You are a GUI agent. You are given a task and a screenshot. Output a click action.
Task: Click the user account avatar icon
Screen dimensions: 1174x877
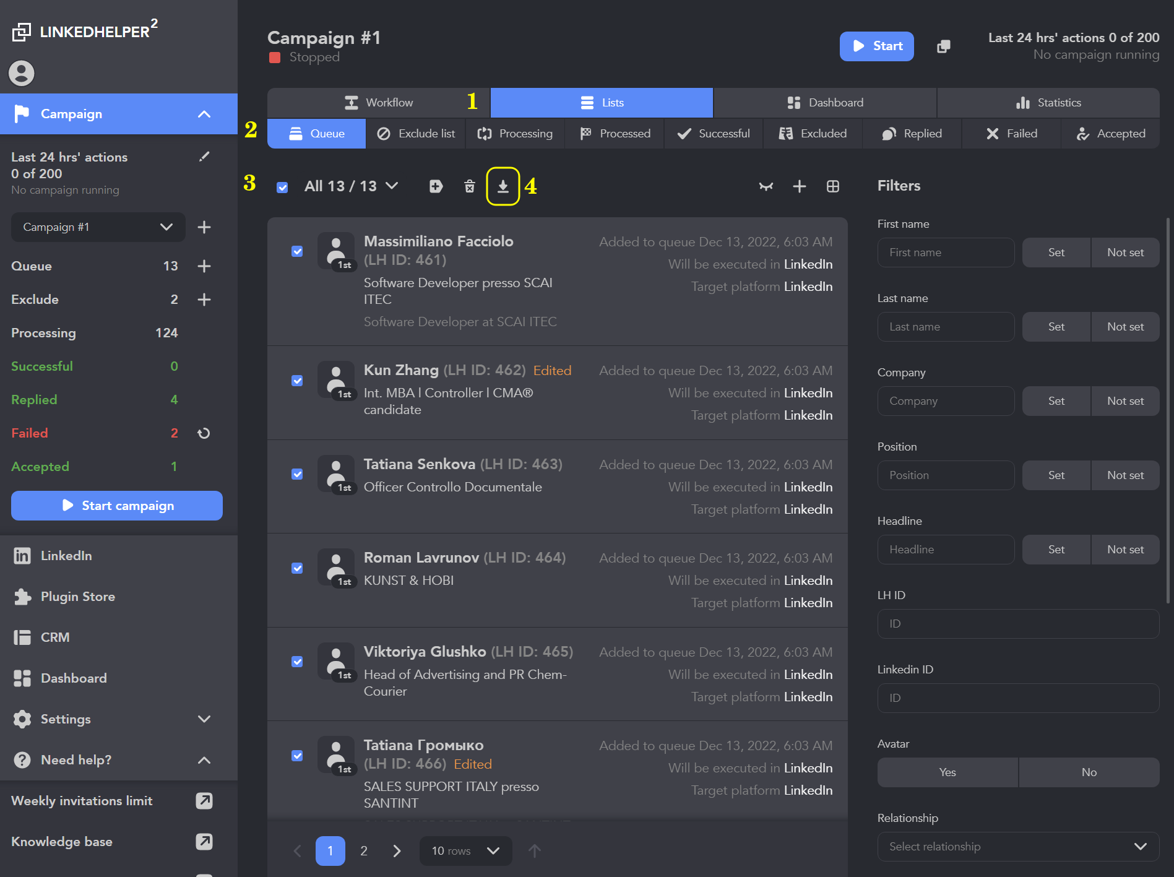click(x=21, y=73)
